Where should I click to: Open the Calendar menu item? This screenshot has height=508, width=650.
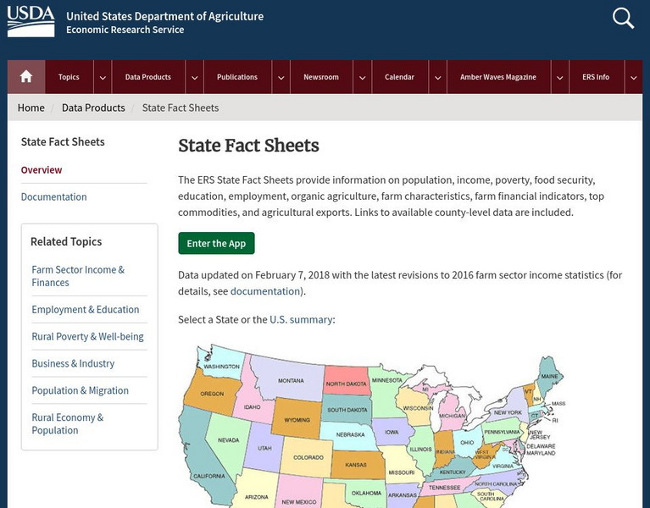pyautogui.click(x=399, y=77)
